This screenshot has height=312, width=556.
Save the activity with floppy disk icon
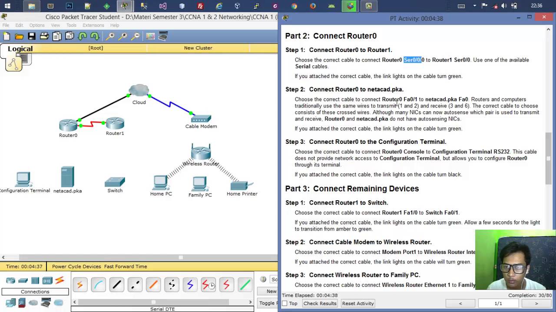[32, 36]
